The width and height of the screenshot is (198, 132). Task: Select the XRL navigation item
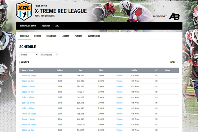[x=57, y=26]
